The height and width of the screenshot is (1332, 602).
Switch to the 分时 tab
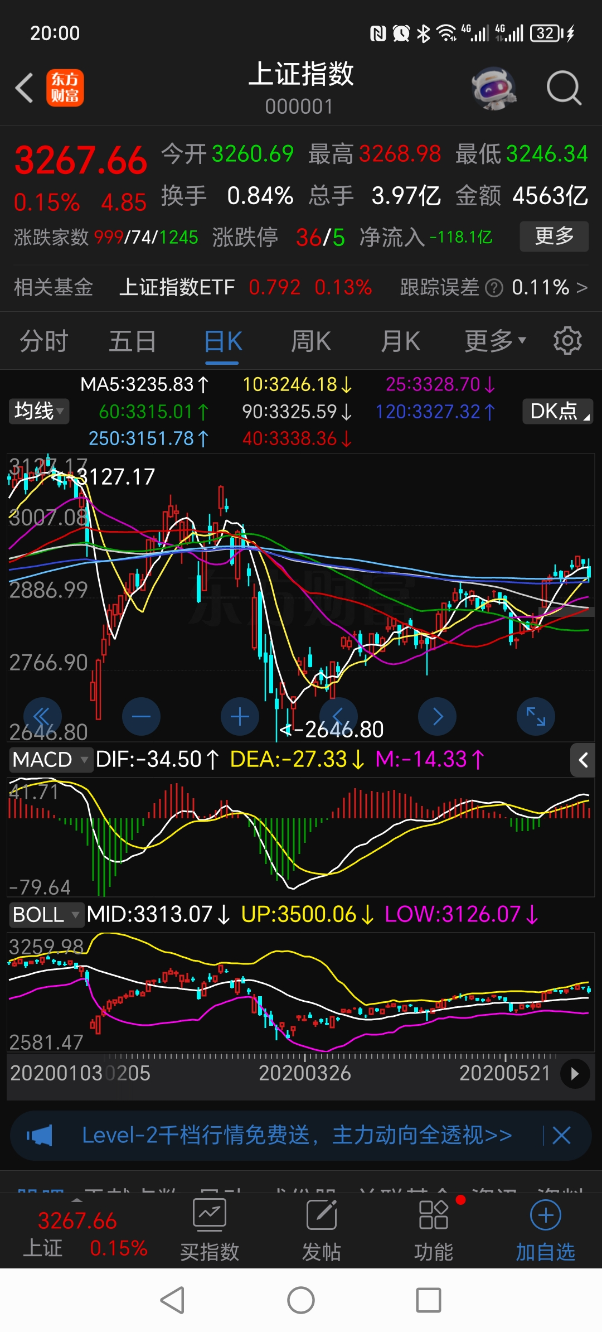(x=44, y=341)
